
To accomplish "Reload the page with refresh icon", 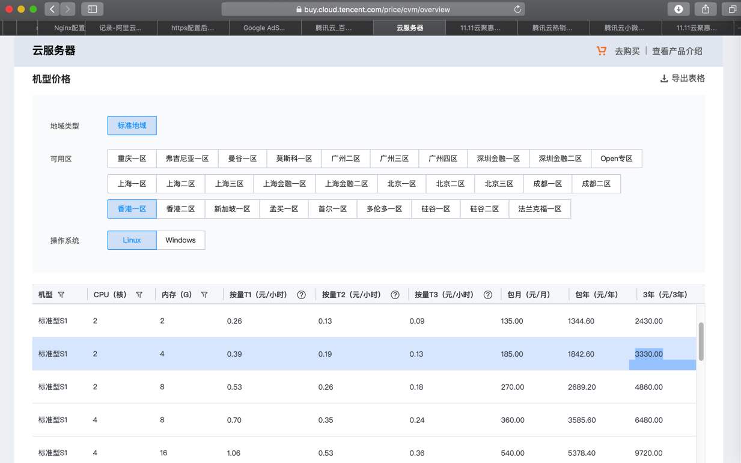I will click(x=517, y=9).
